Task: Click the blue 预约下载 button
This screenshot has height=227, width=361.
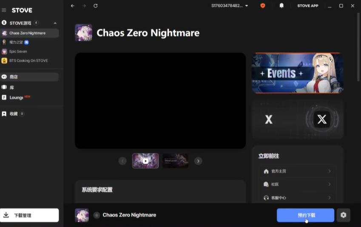Action: click(306, 215)
